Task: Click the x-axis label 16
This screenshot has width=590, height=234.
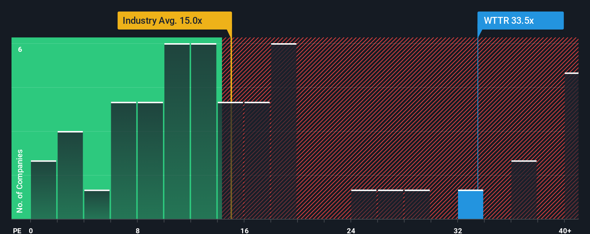Action: coord(244,230)
